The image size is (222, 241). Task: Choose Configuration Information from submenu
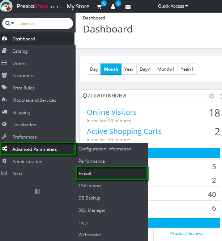pos(112,149)
